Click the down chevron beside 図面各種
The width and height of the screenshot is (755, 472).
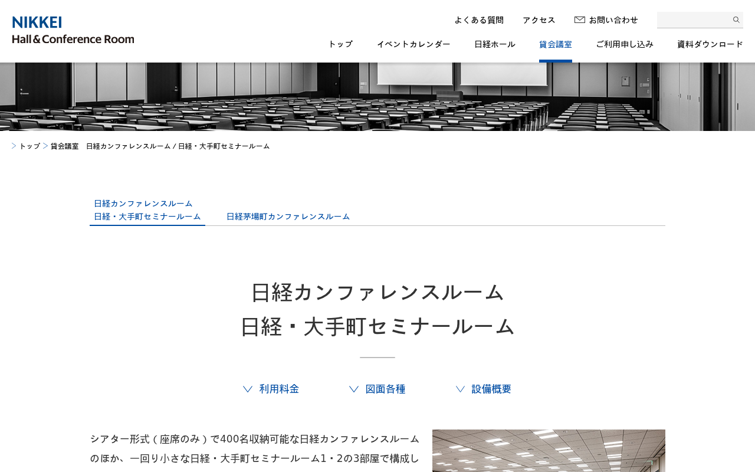354,389
